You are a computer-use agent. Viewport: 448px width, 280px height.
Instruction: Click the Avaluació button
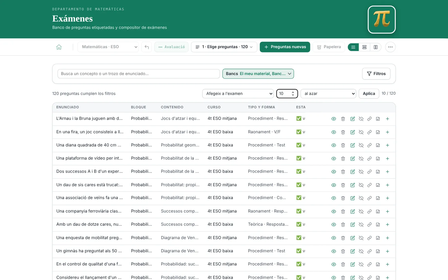pyautogui.click(x=171, y=47)
